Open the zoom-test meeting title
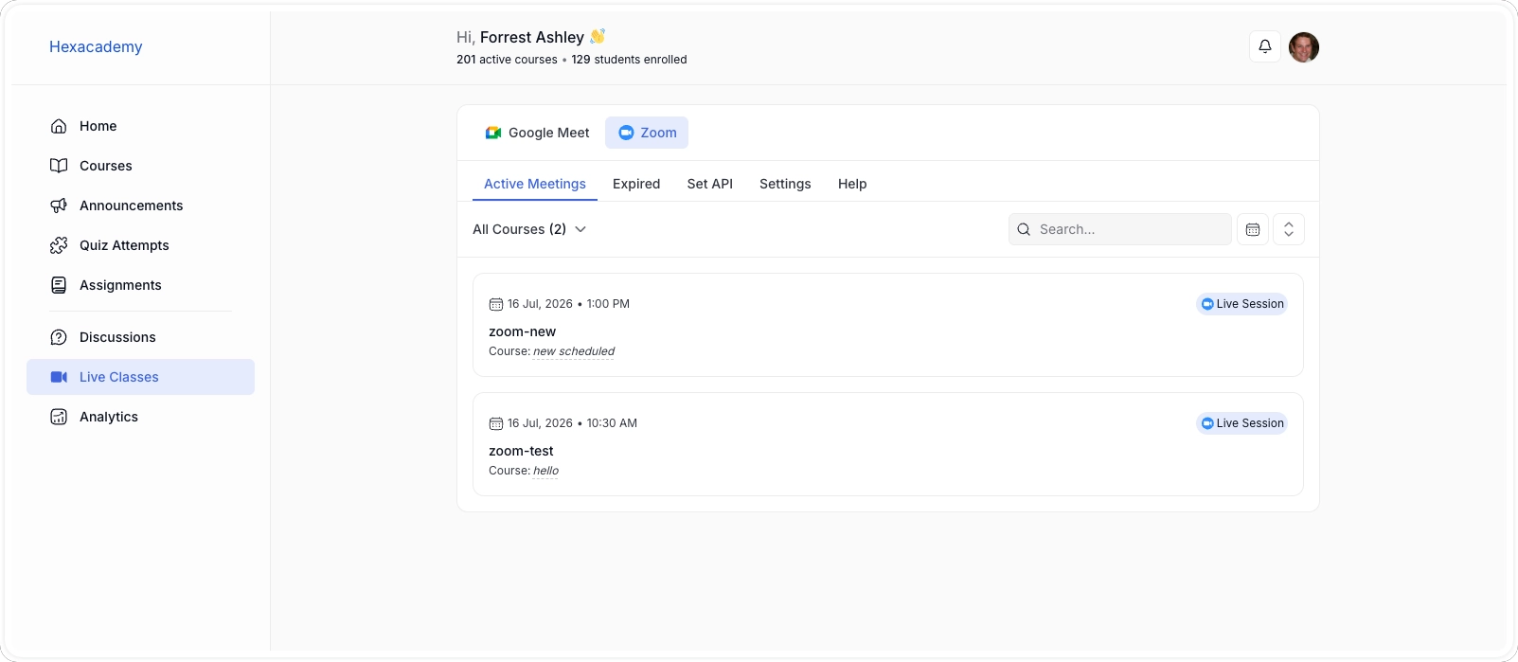The width and height of the screenshot is (1518, 662). pyautogui.click(x=521, y=451)
